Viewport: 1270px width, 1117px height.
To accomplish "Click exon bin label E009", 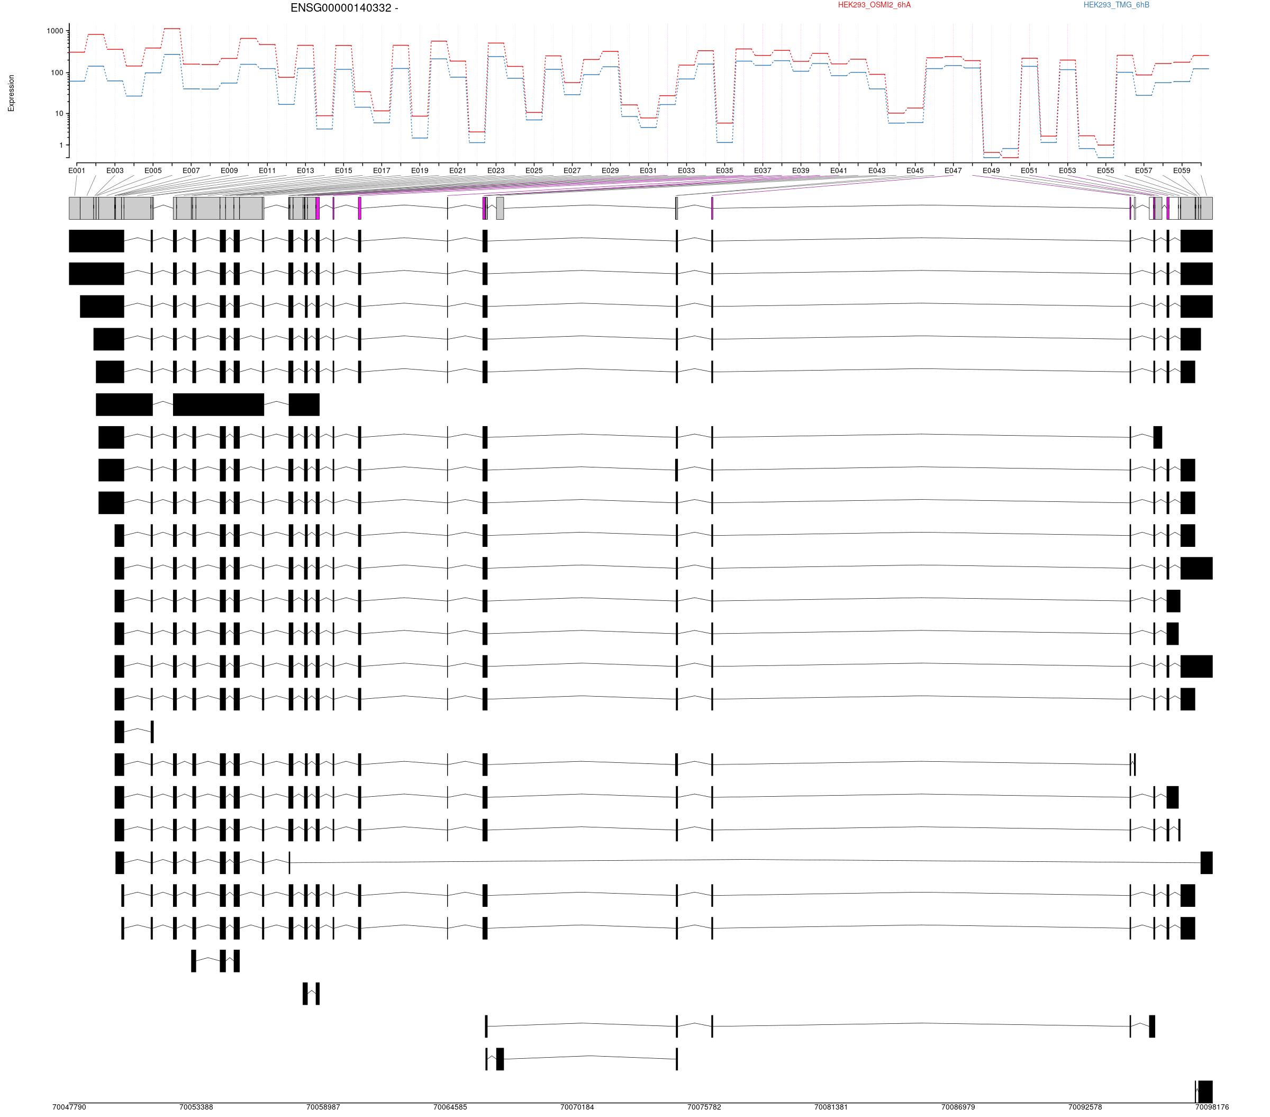I will coord(229,170).
